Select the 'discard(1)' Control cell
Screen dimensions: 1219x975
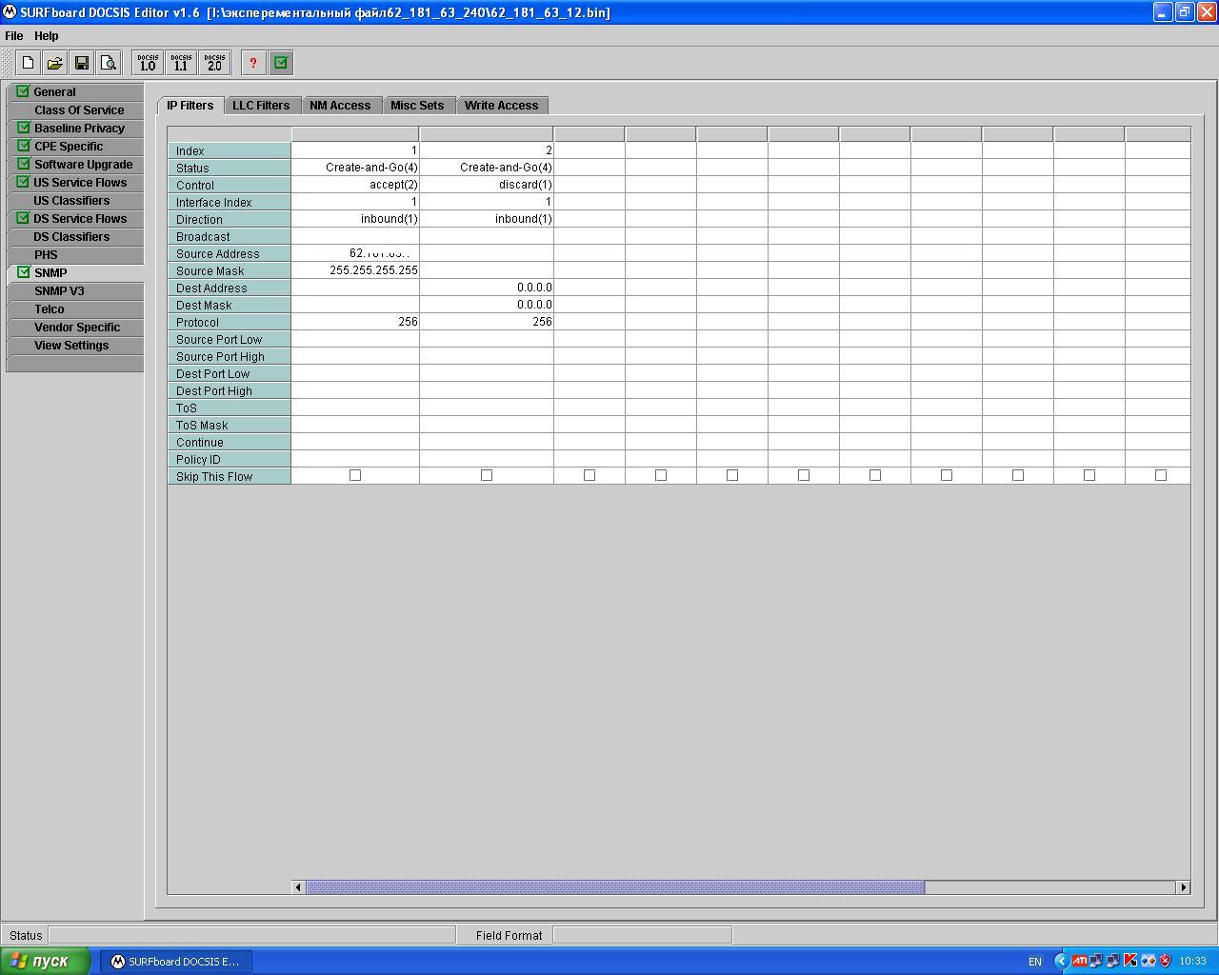[x=487, y=185]
